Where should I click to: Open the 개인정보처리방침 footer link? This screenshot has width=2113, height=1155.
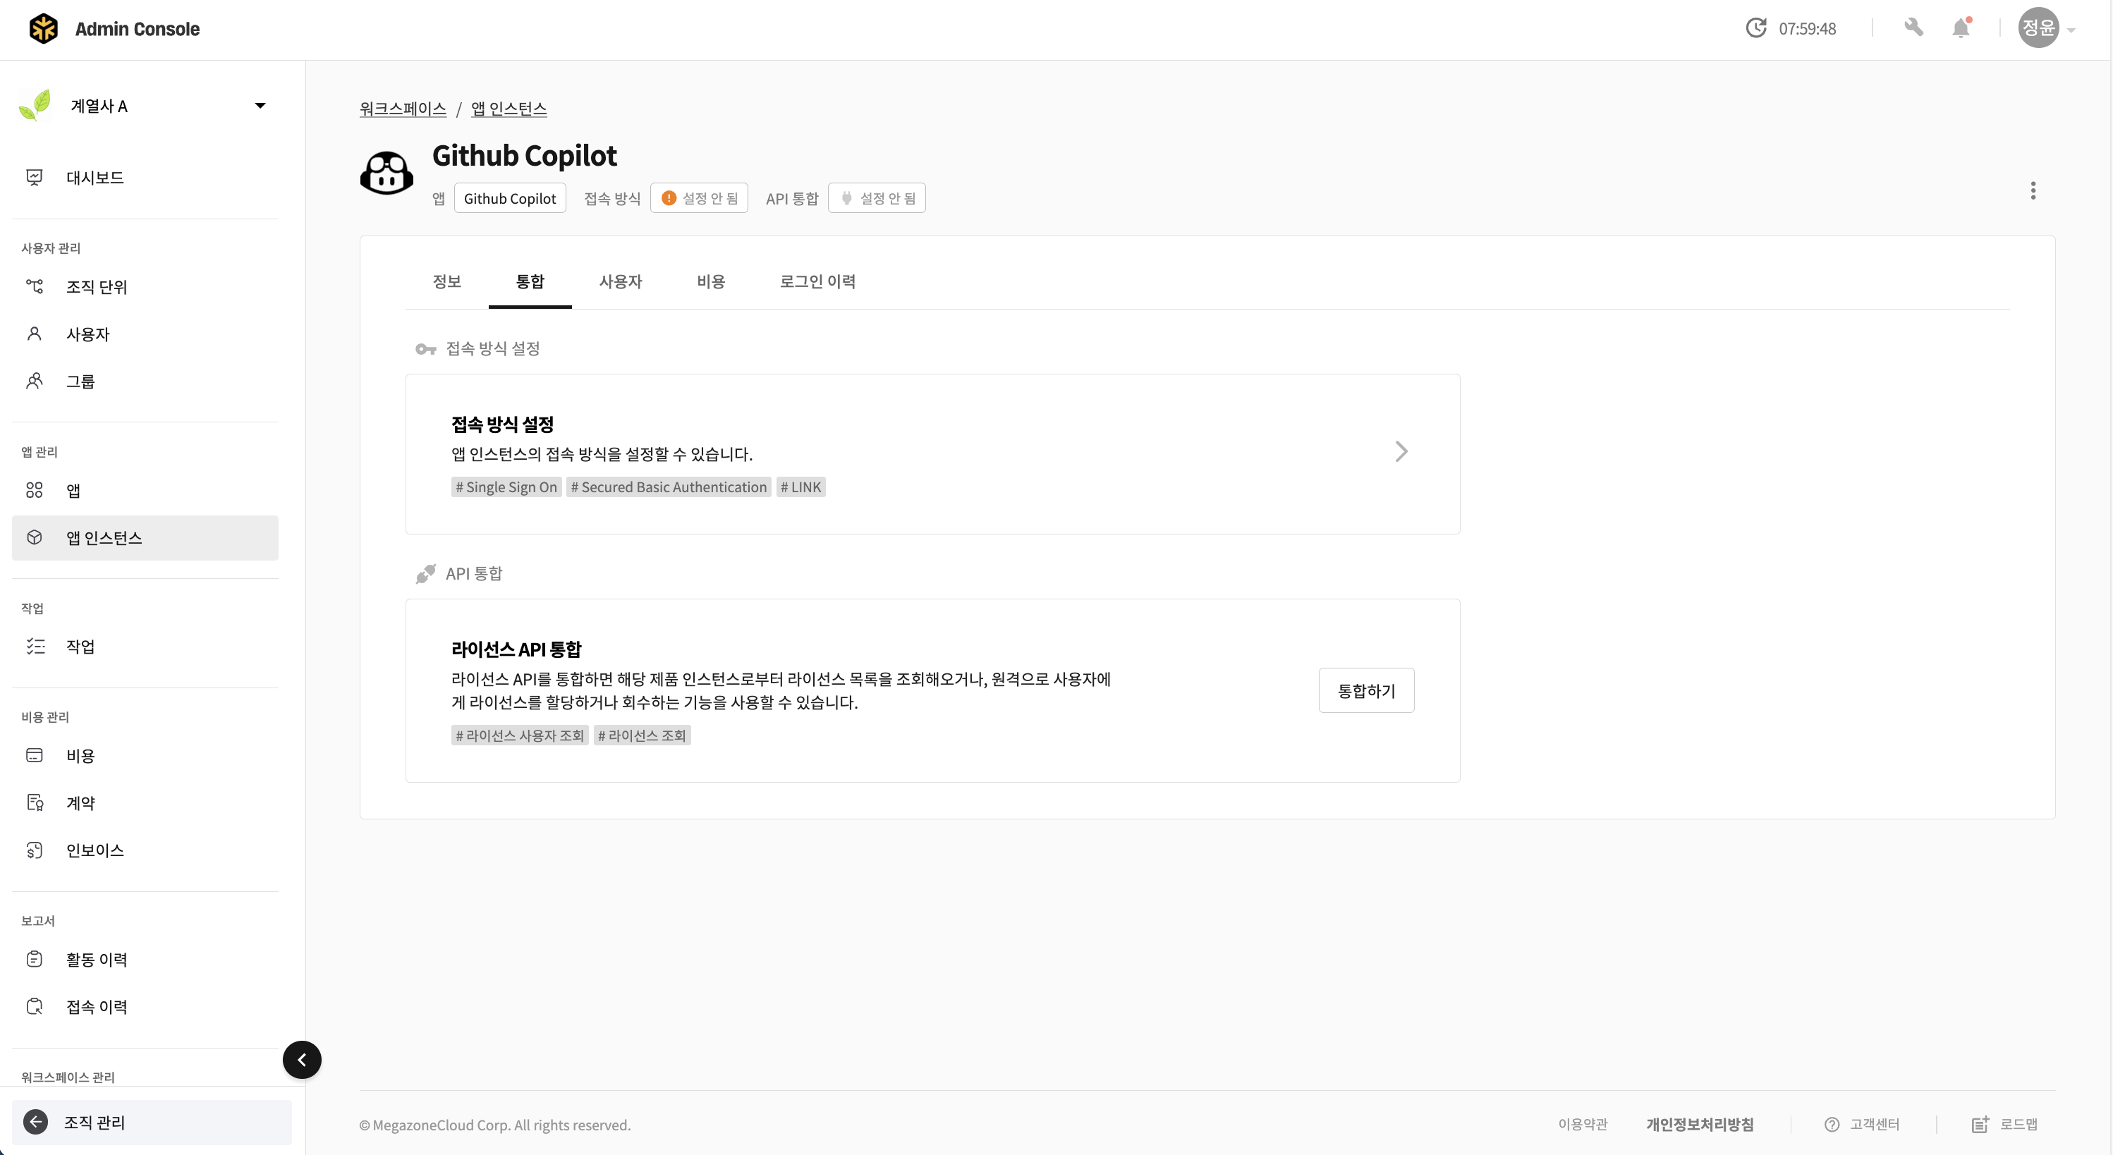click(x=1700, y=1125)
